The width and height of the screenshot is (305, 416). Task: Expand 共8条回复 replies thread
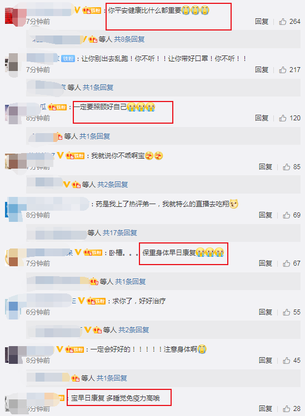[129, 39]
